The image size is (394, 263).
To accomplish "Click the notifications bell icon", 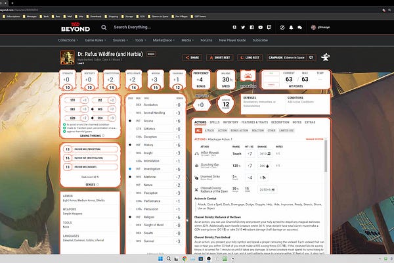I will point(291,28).
